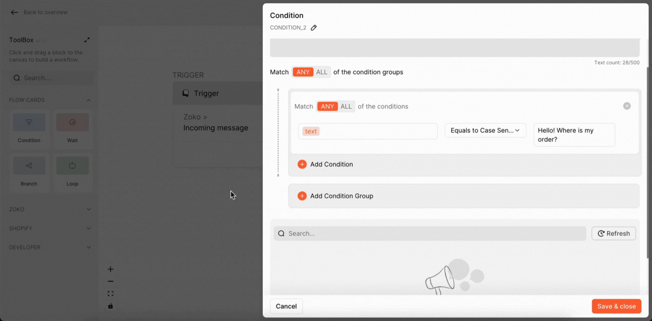Edit the CONDITION_2 name pencil icon
The image size is (652, 321).
[314, 28]
